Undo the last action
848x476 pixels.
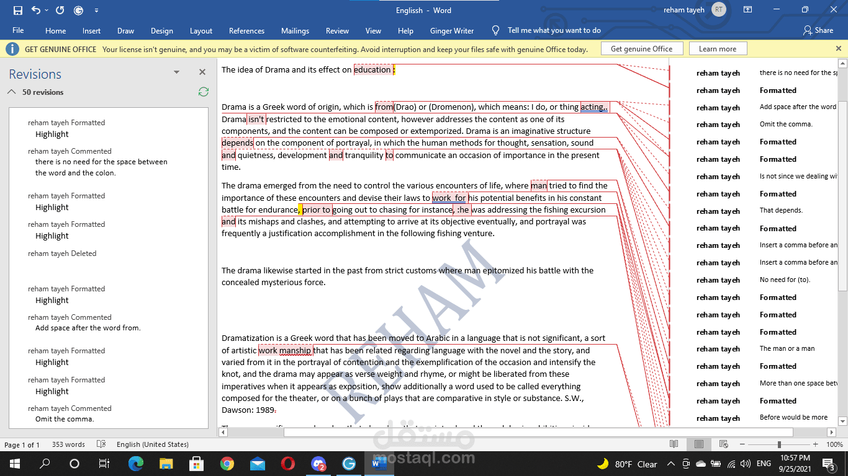[35, 11]
